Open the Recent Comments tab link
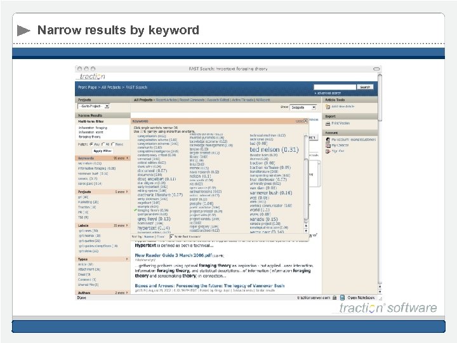Screen dimensions: 457x343 click(x=192, y=100)
